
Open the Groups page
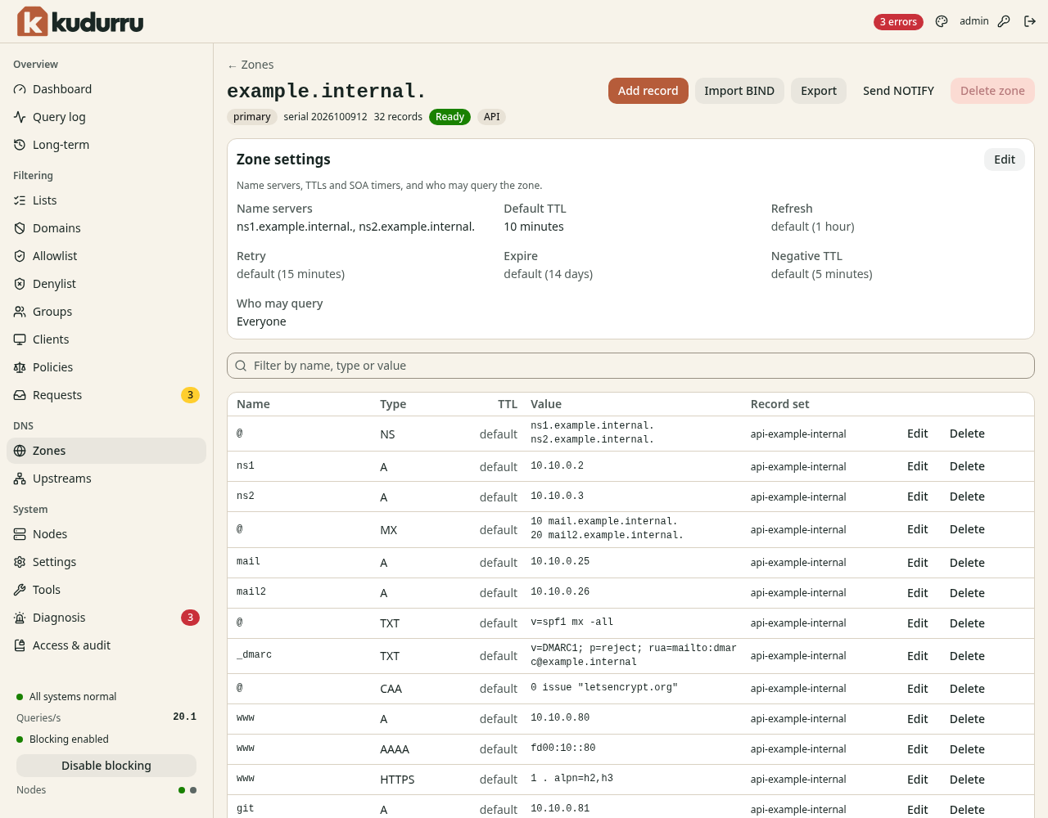tap(106, 312)
